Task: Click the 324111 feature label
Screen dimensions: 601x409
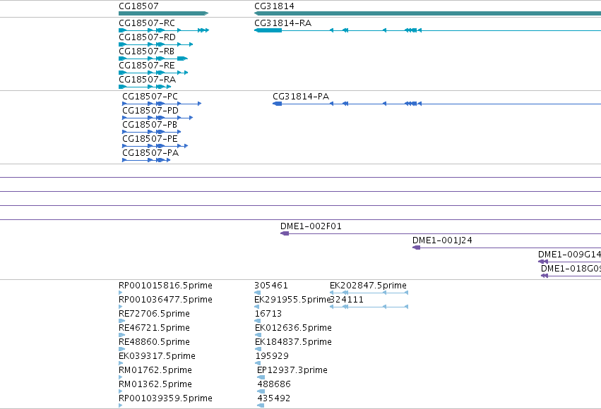Action: click(347, 300)
